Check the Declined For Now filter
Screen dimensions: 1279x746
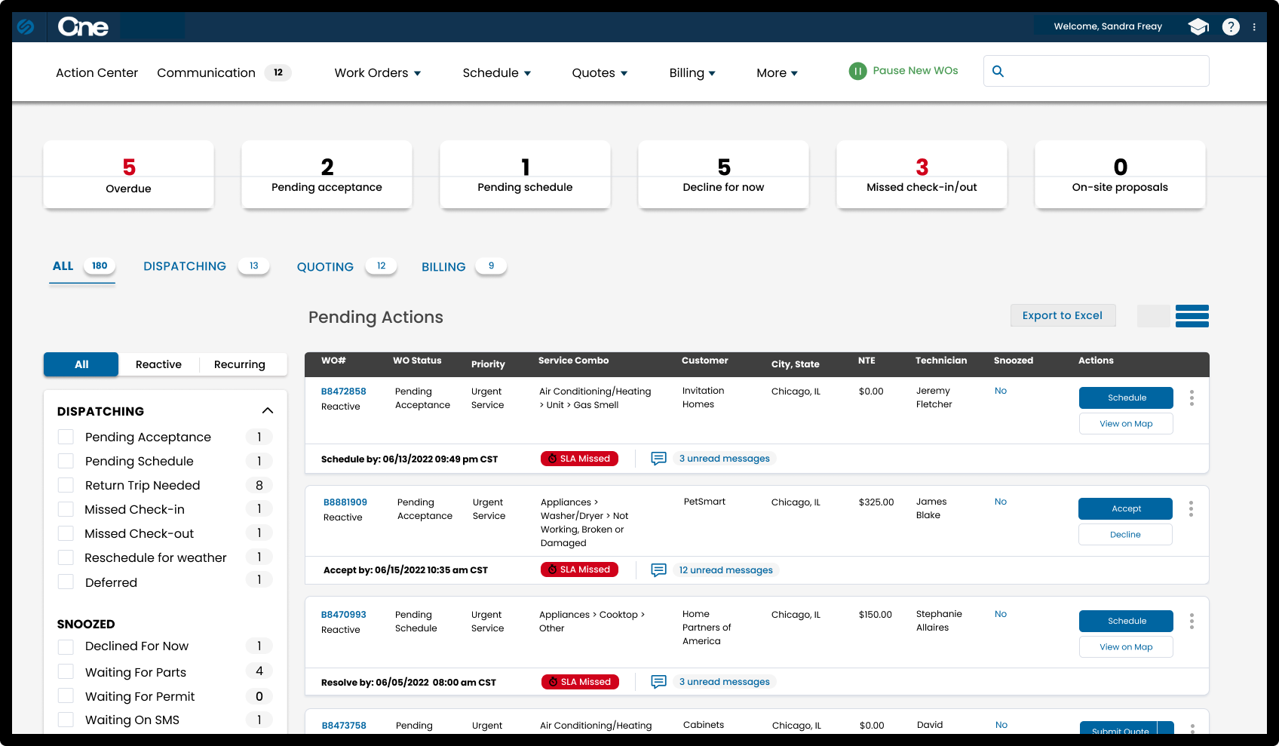click(x=66, y=646)
